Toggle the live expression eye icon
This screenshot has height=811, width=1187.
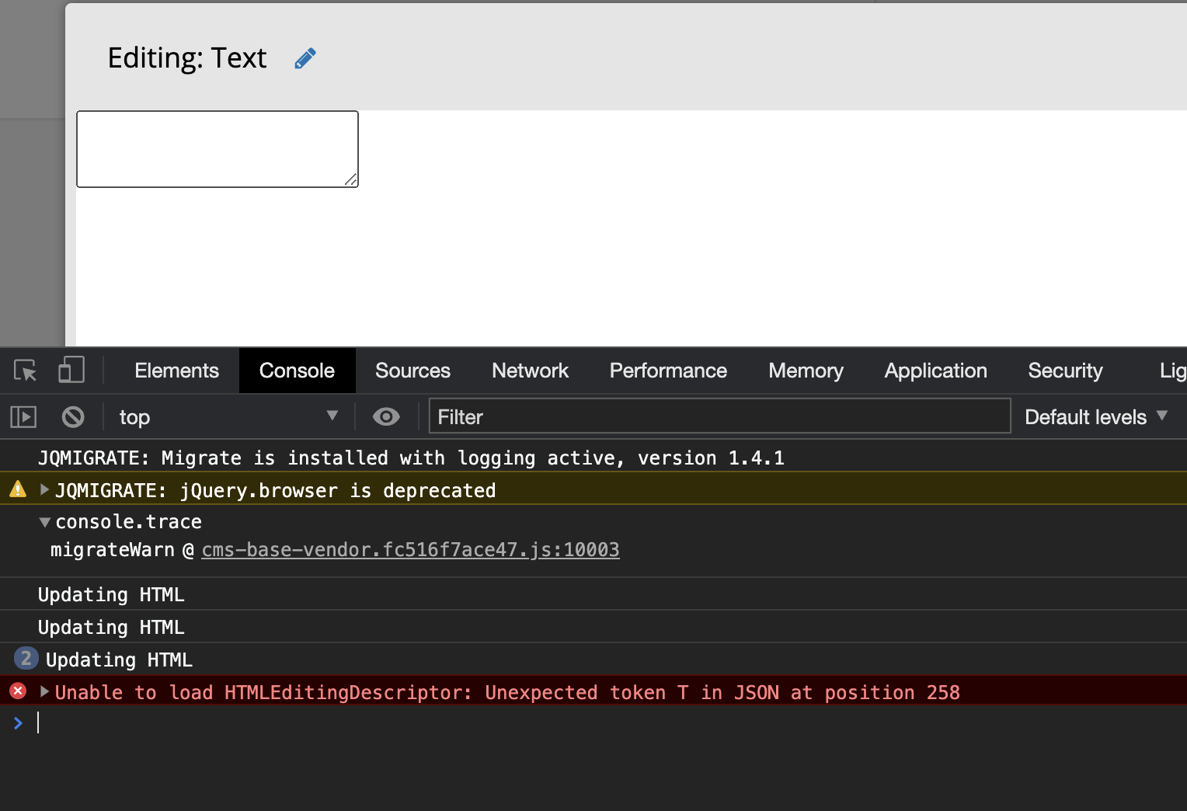(386, 417)
